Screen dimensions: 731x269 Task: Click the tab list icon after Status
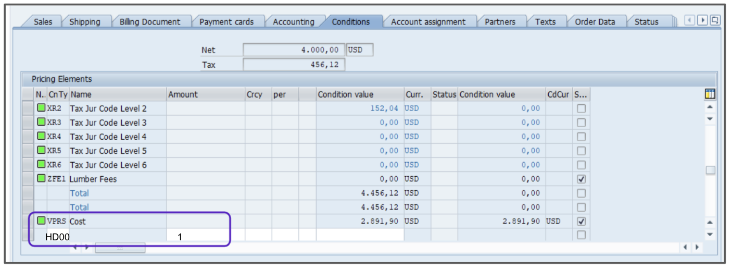715,20
